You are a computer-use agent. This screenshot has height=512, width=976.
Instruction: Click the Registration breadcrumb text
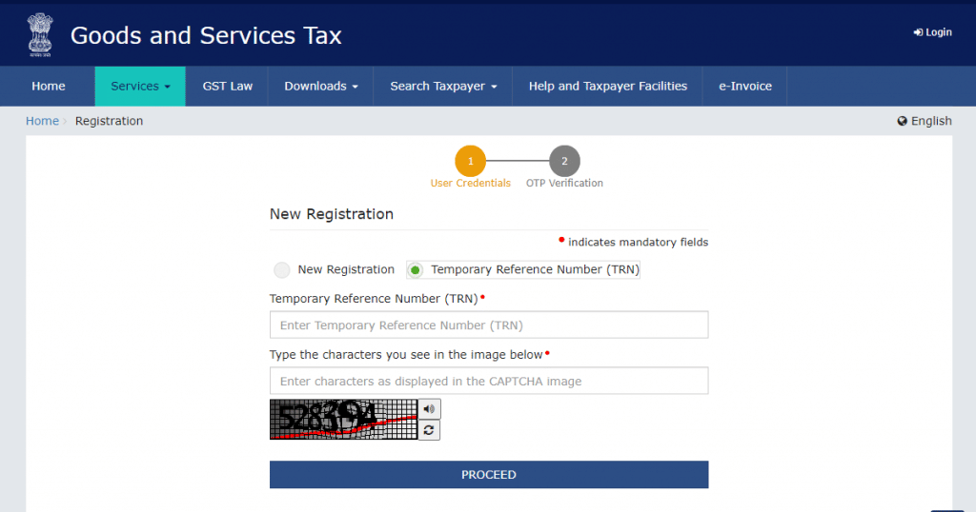109,121
